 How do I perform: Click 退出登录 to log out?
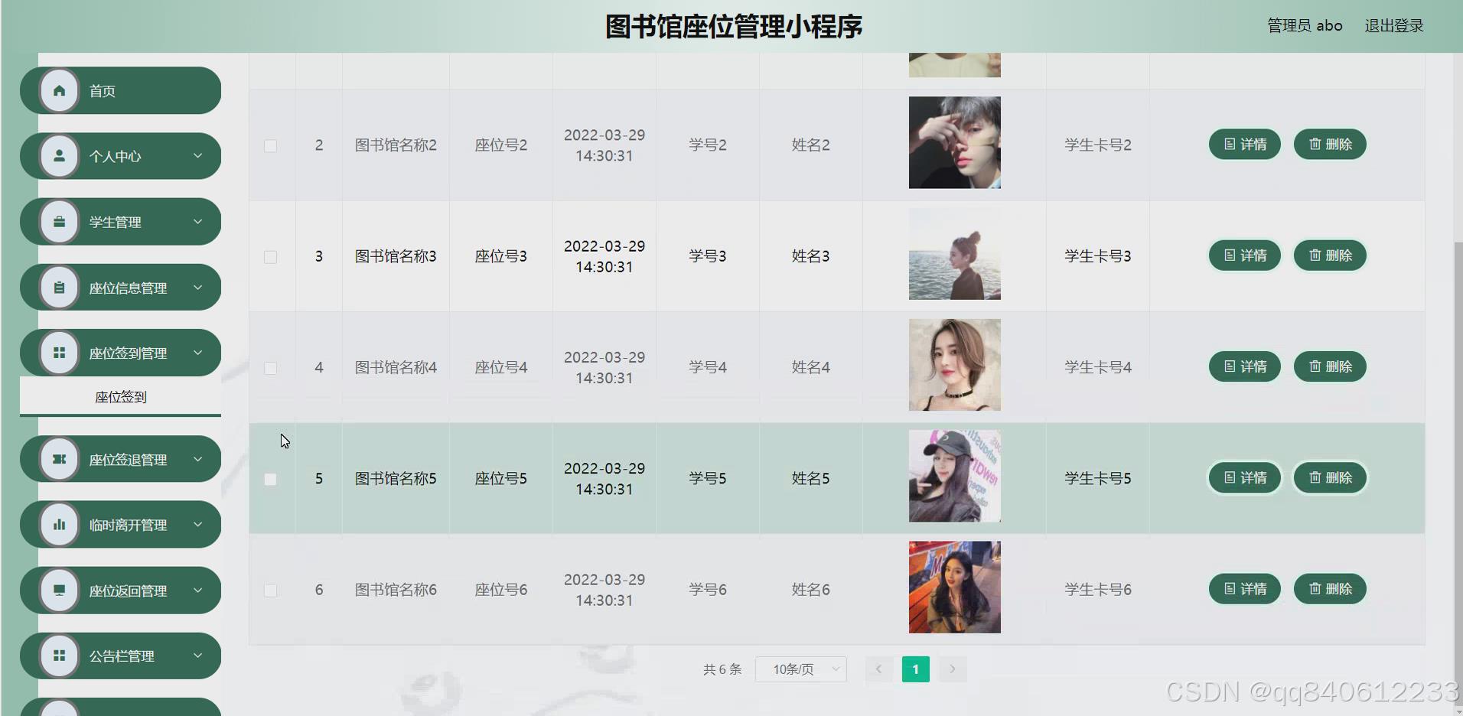pyautogui.click(x=1394, y=26)
